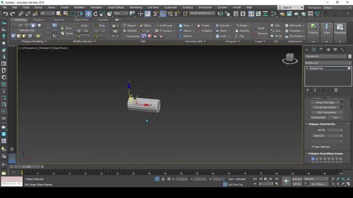Open the Render Setup teapot icon
The height and width of the screenshot is (198, 353).
click(x=282, y=14)
